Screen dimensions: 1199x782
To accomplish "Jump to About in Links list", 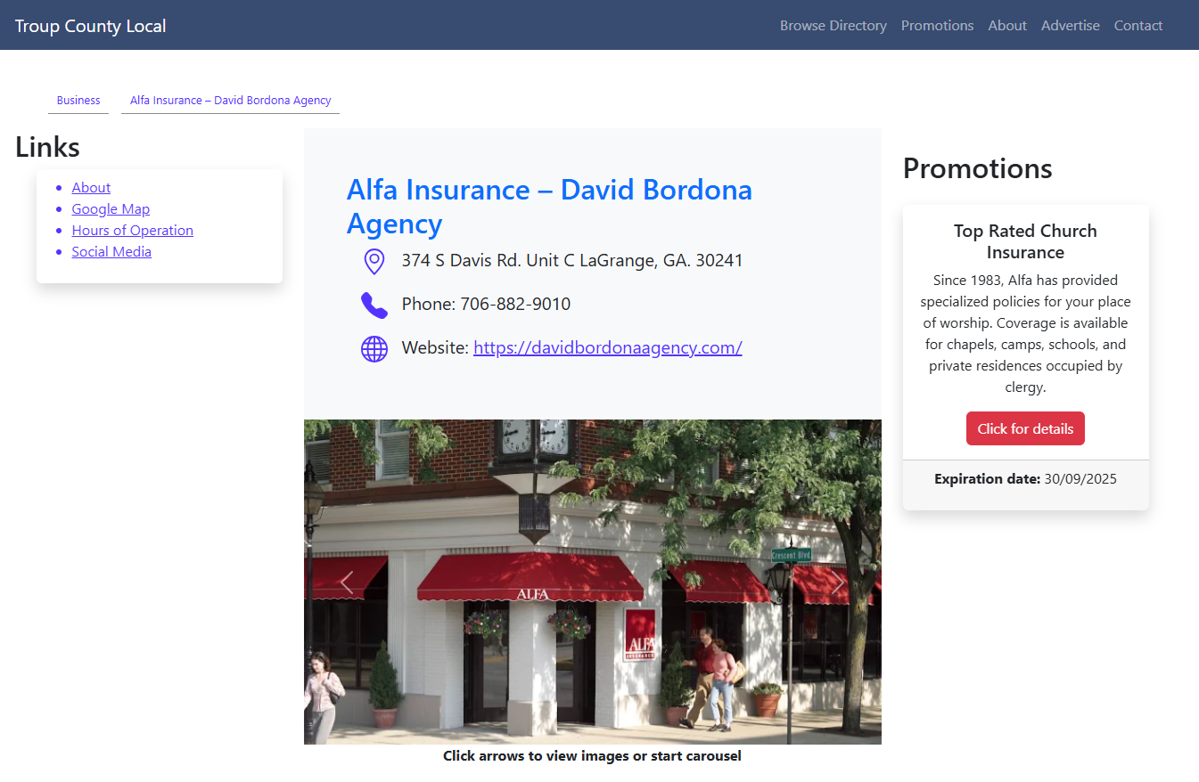I will point(91,187).
